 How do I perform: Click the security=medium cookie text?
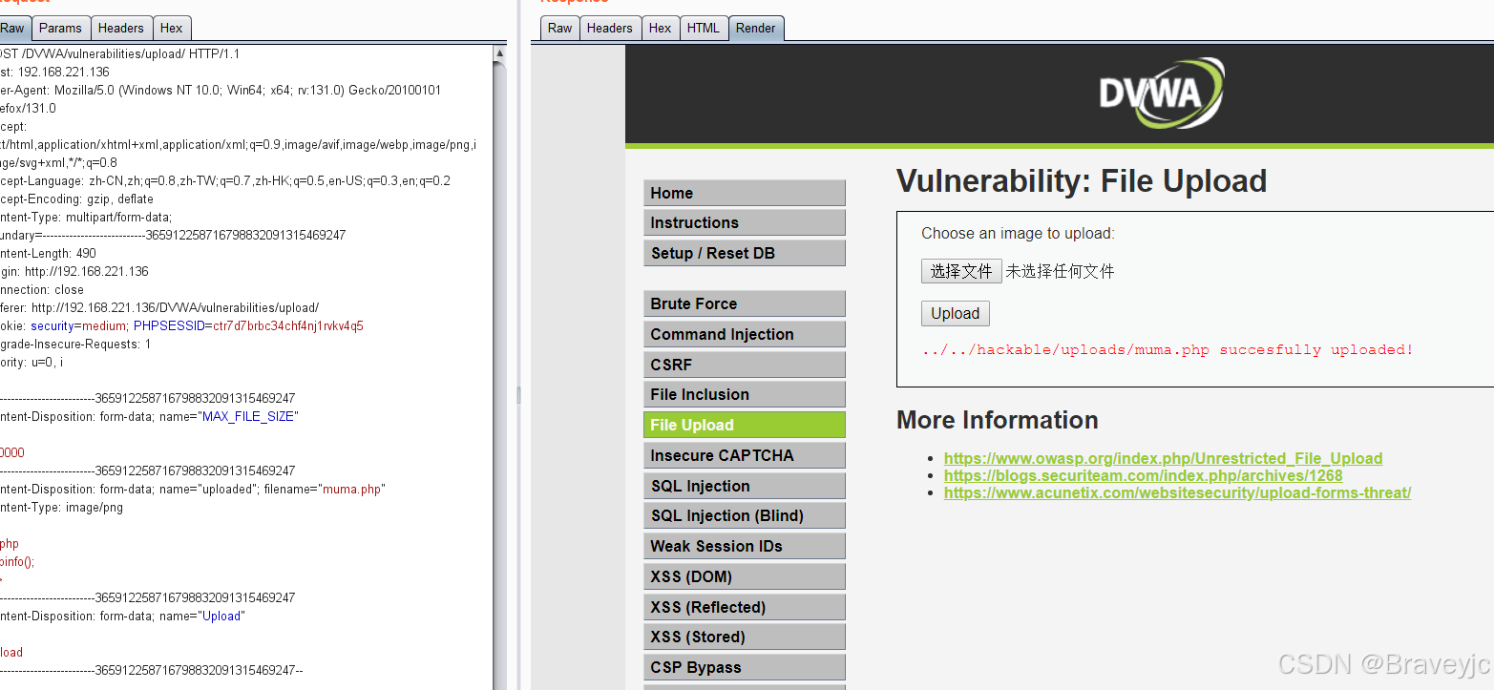[79, 326]
